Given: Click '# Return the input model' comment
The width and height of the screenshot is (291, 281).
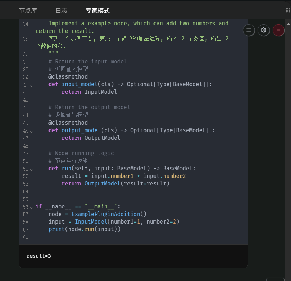Looking at the screenshot, I should point(88,61).
